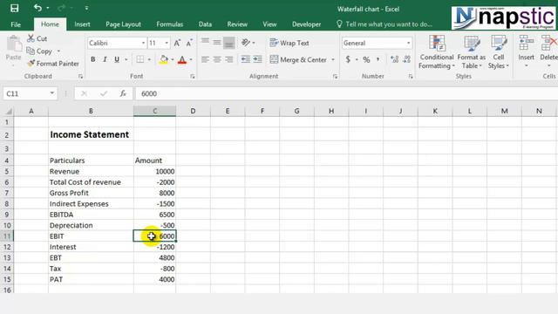
Task: Click the Format Painter button
Action: (53, 64)
